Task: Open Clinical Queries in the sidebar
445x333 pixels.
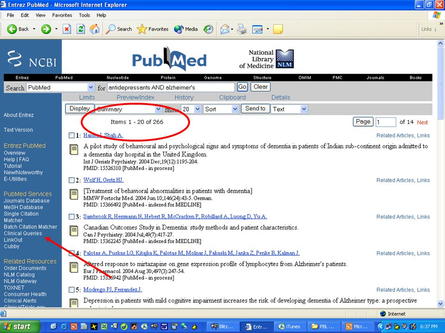Action: point(23,233)
